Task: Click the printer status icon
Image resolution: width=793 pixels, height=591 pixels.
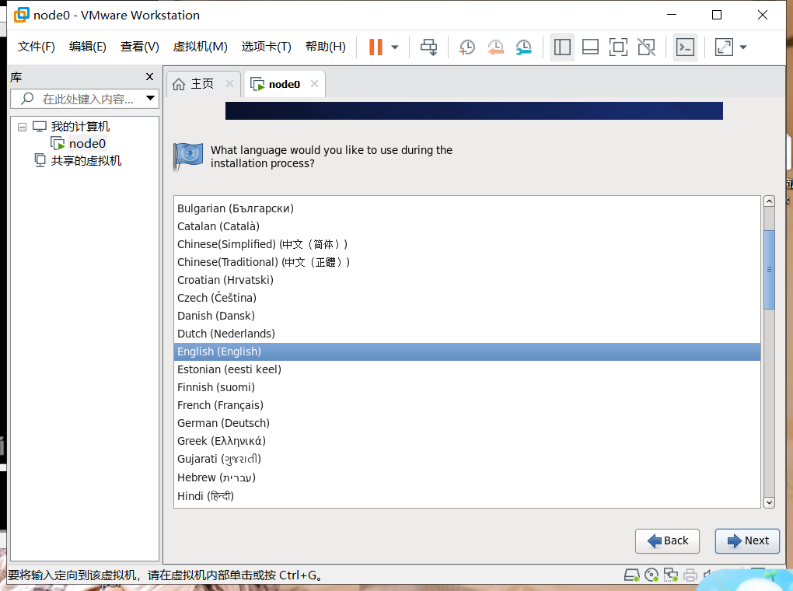Action: (x=690, y=575)
